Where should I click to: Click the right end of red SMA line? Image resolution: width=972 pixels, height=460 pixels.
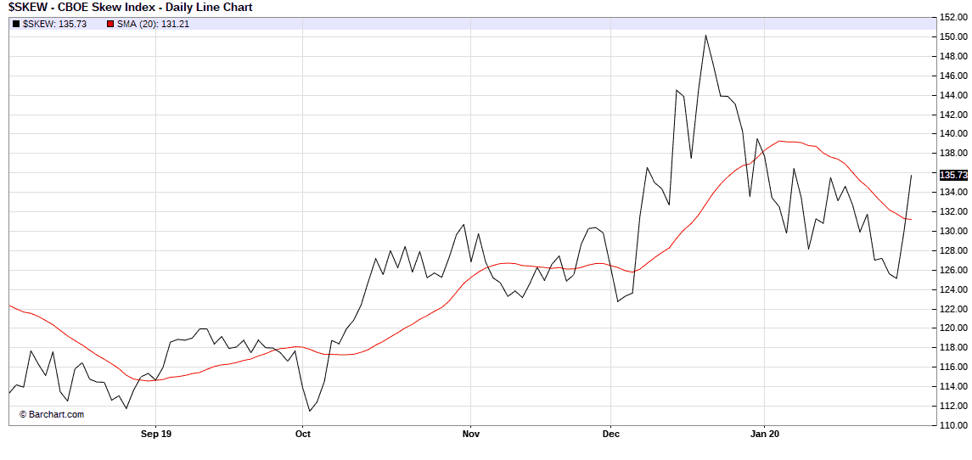[x=912, y=220]
